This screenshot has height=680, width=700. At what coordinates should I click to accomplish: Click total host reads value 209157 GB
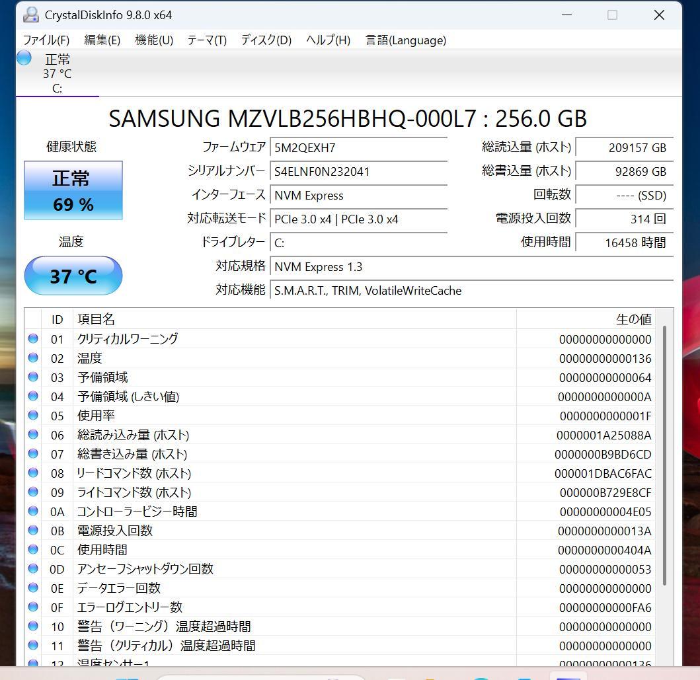click(x=625, y=147)
